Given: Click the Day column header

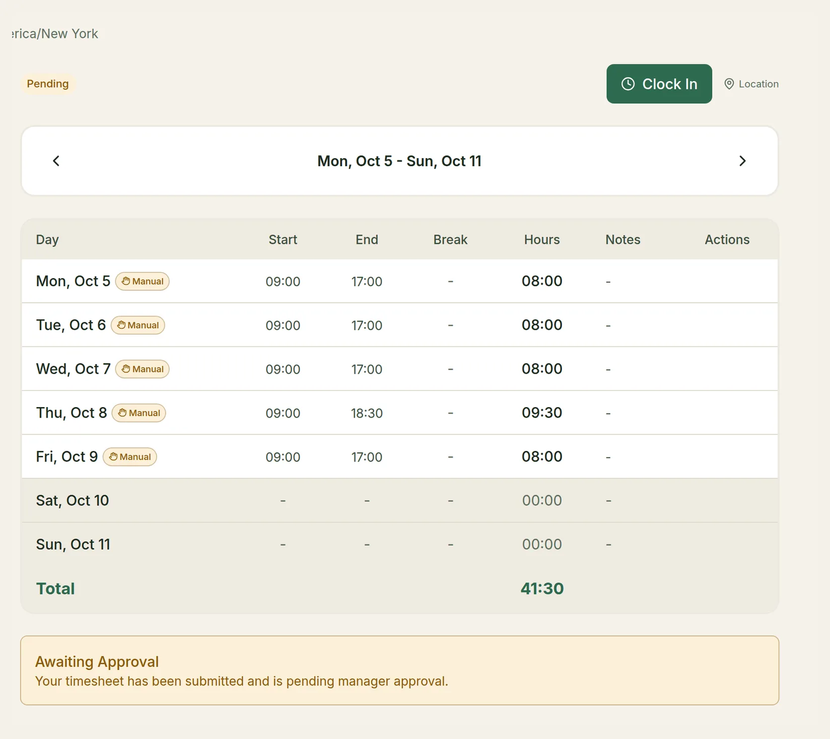Looking at the screenshot, I should (x=47, y=239).
